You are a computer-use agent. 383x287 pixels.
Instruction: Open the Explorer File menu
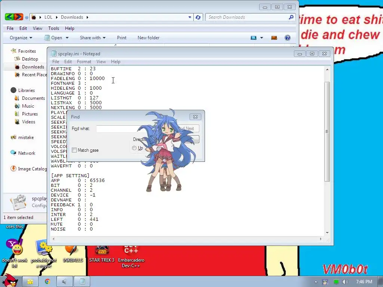[x=10, y=28]
